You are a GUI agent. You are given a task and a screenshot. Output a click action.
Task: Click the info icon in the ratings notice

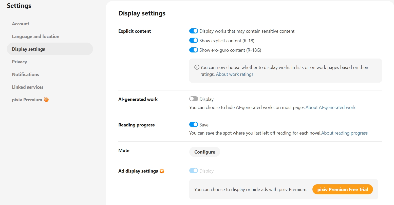pos(197,67)
